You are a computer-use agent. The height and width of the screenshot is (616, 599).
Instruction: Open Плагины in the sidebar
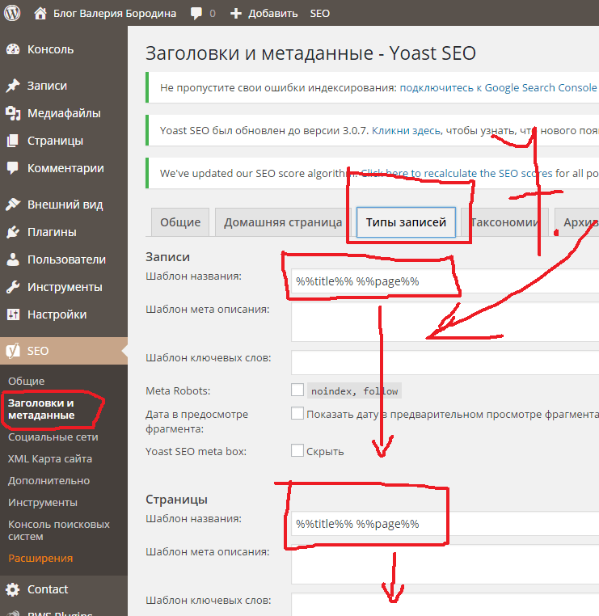[x=52, y=232]
